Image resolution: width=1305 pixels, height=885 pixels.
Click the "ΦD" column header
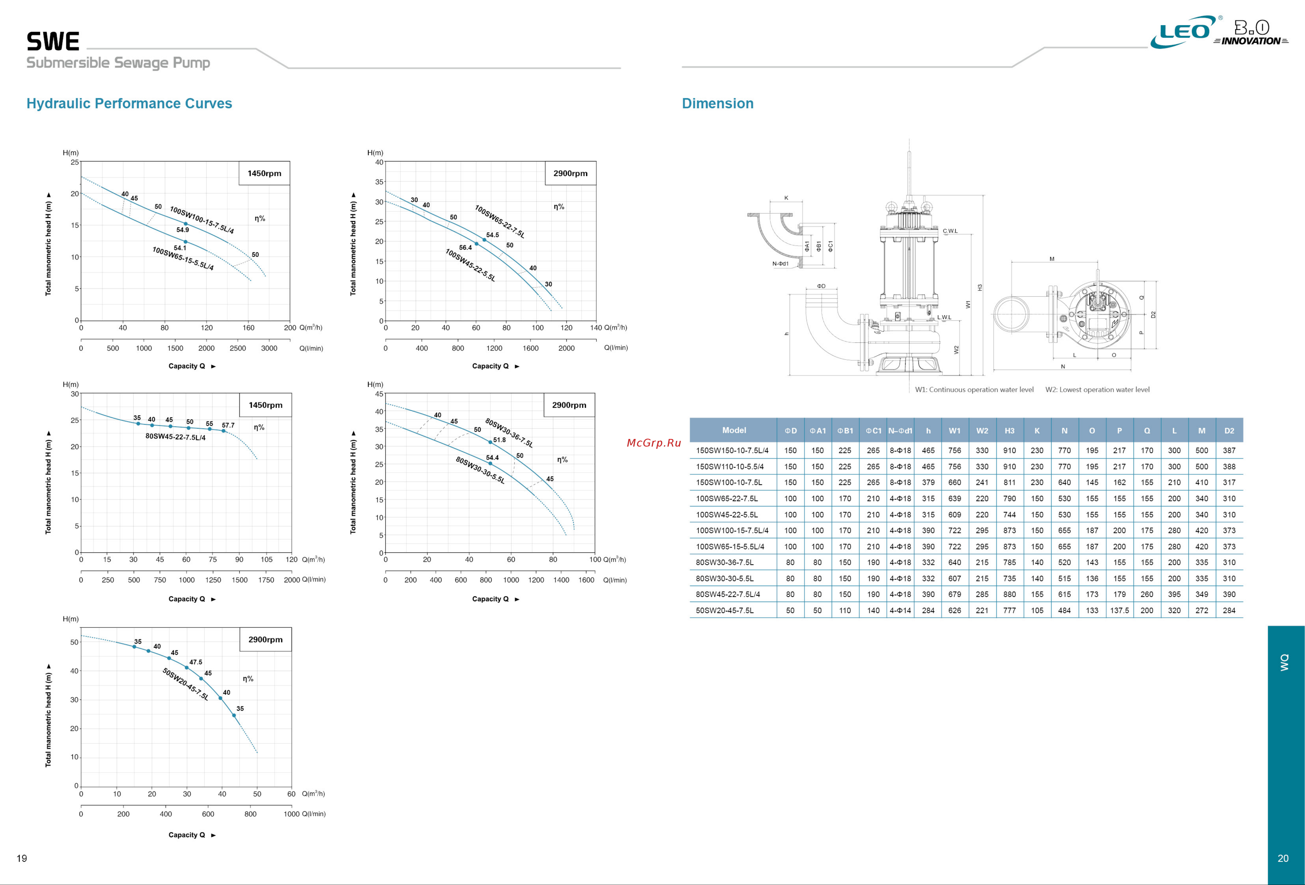click(x=791, y=431)
